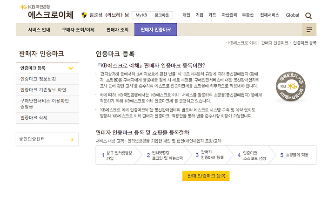Open the 전체서비스 top menu
335x204 pixels.
(x=269, y=15)
